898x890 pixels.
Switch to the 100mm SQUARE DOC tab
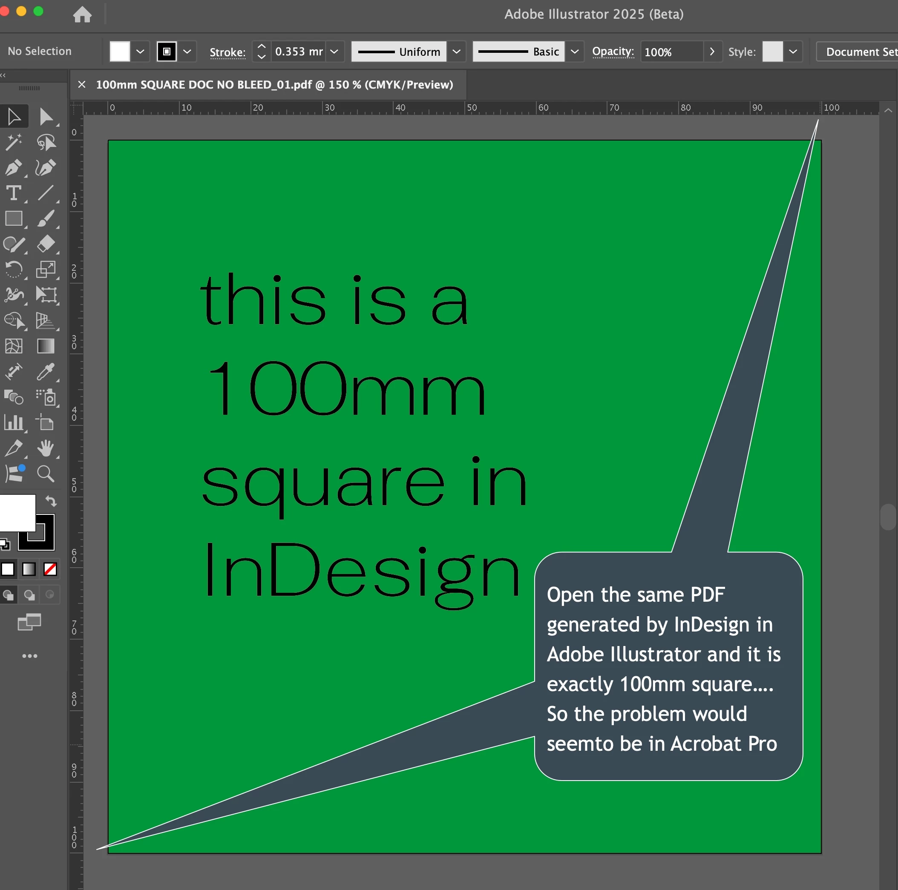point(274,85)
